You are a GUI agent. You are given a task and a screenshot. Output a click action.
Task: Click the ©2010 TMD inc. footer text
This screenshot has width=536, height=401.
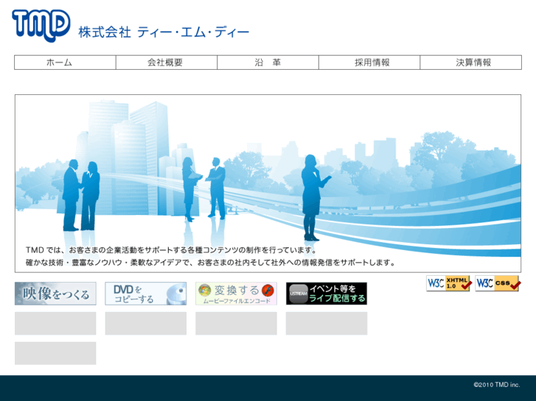coord(496,385)
